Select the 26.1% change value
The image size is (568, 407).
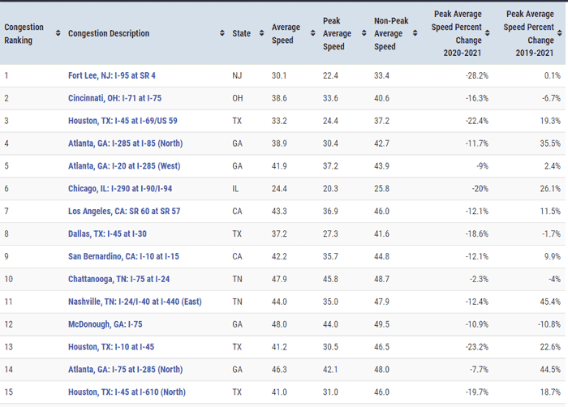pyautogui.click(x=551, y=189)
